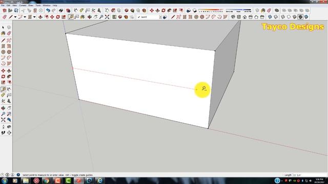The image size is (328, 184).
Task: Enable Shaded face style
Action: [x=295, y=17]
